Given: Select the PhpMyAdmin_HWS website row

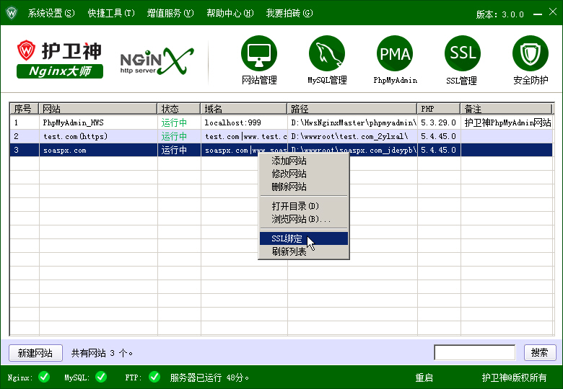Looking at the screenshot, I should tap(97, 123).
